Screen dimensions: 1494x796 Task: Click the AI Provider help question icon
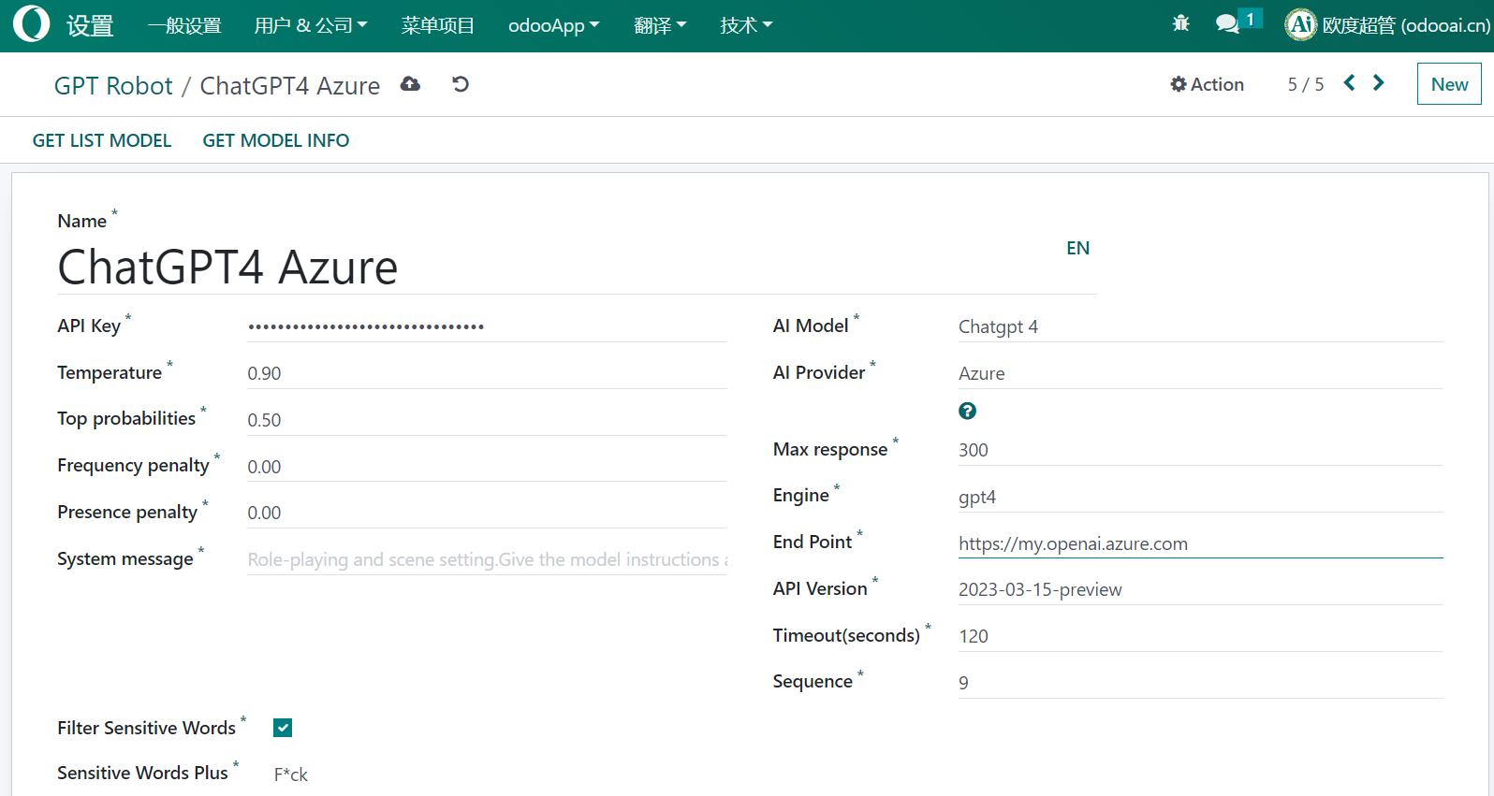point(967,411)
